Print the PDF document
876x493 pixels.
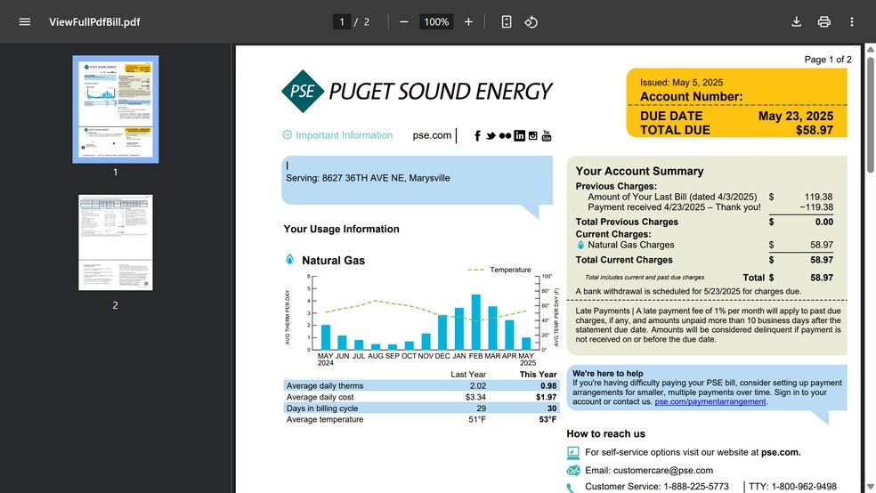coord(824,21)
